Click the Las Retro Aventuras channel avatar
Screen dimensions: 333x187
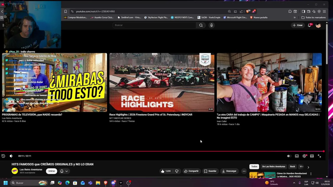15,171
